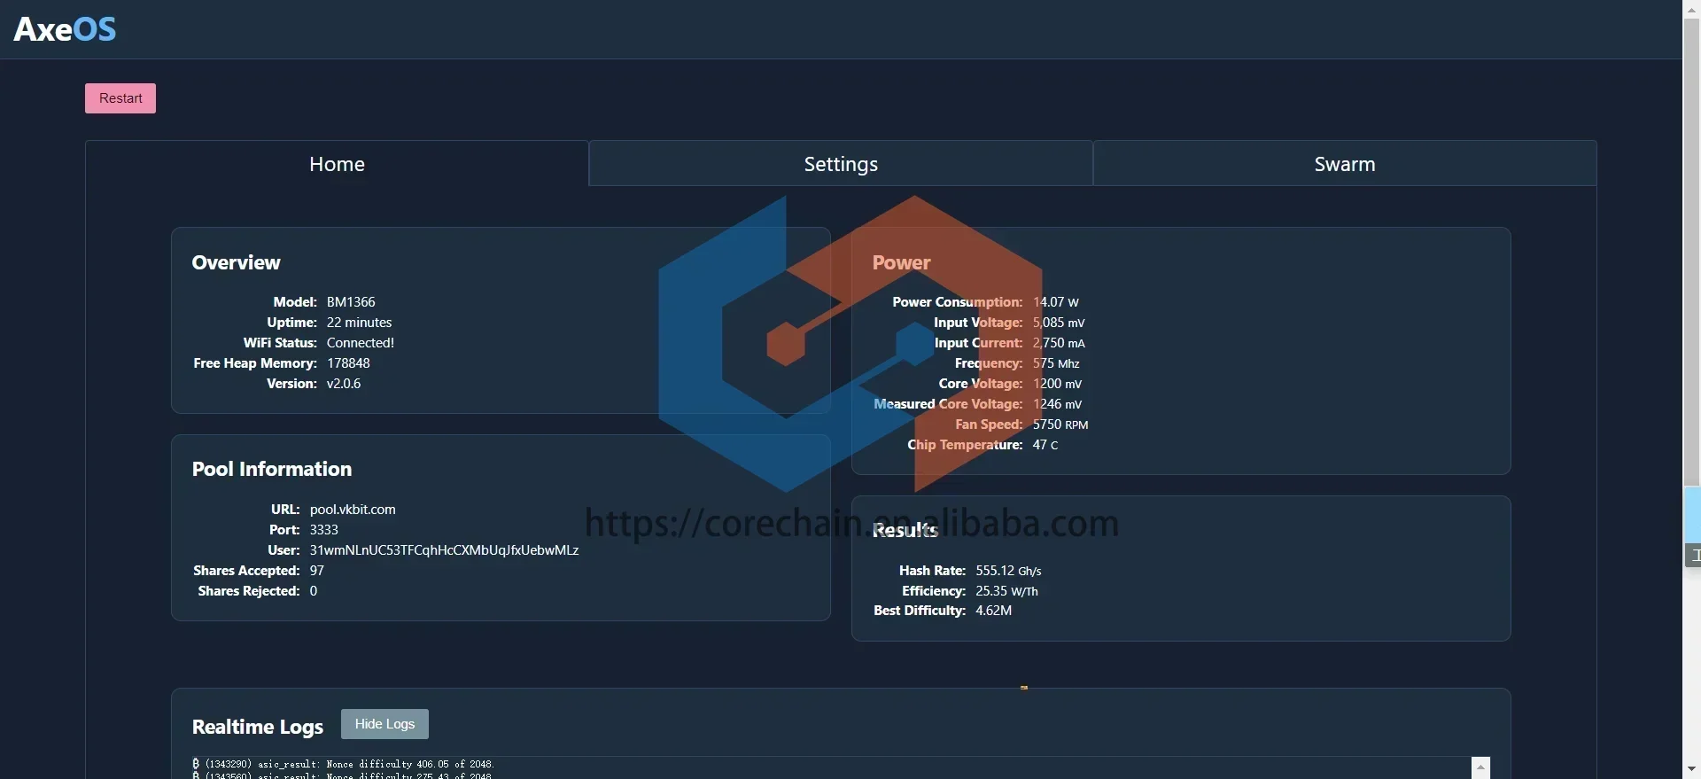Click the pool.vkbit.com URL value
The image size is (1701, 779).
[x=353, y=510]
